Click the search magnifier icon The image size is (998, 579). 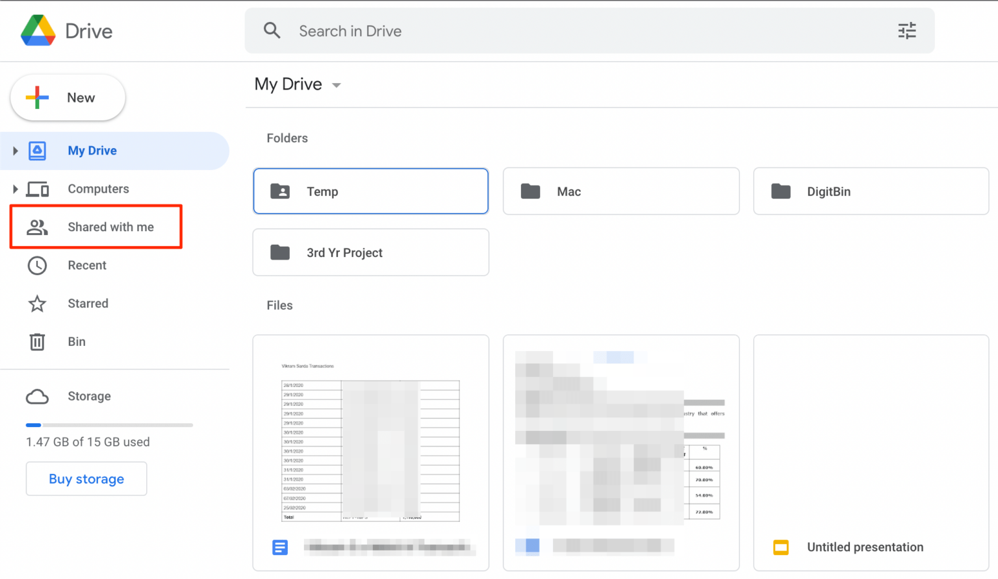(272, 31)
